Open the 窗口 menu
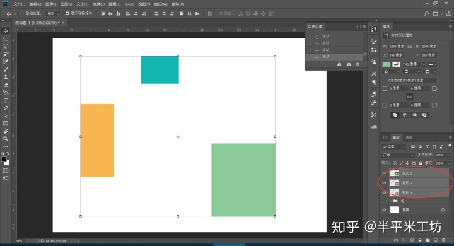This screenshot has width=454, height=246. pyautogui.click(x=161, y=4)
